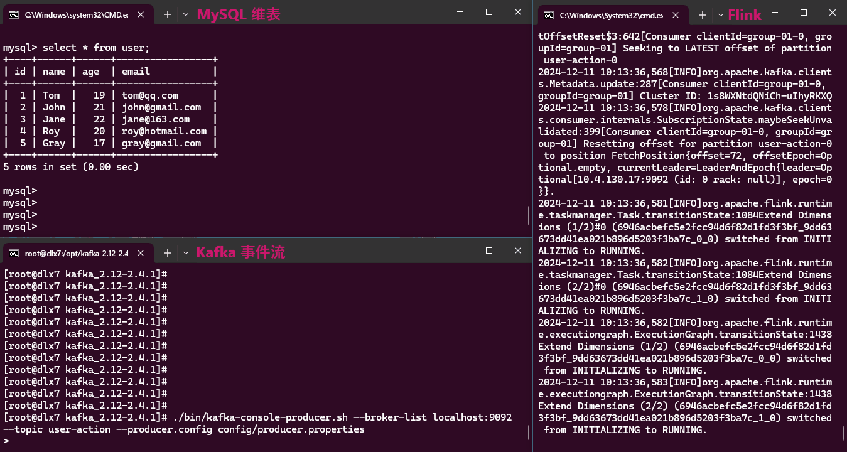Click the scrollbar thumb in the Flink terminal
This screenshot has width=847, height=452.
pyautogui.click(x=843, y=433)
